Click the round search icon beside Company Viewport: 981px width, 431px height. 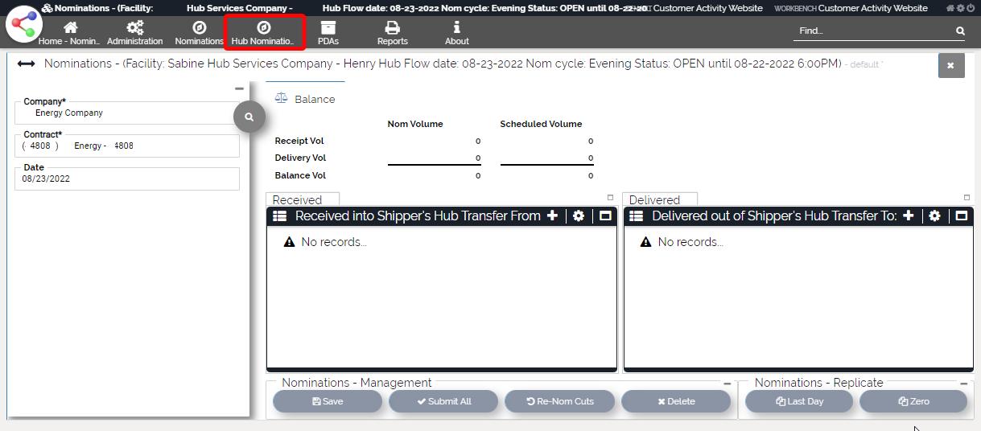pyautogui.click(x=249, y=117)
